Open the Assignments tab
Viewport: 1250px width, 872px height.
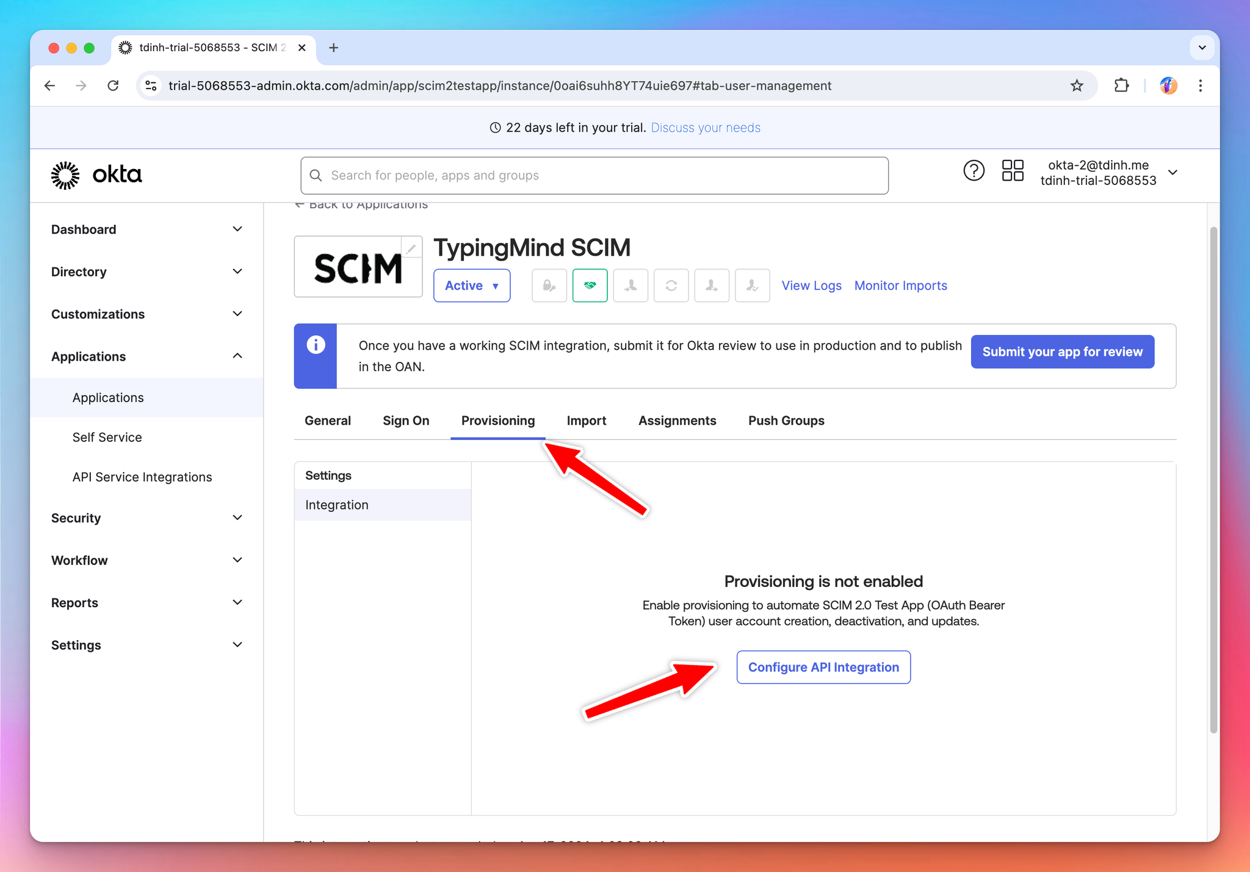tap(677, 420)
